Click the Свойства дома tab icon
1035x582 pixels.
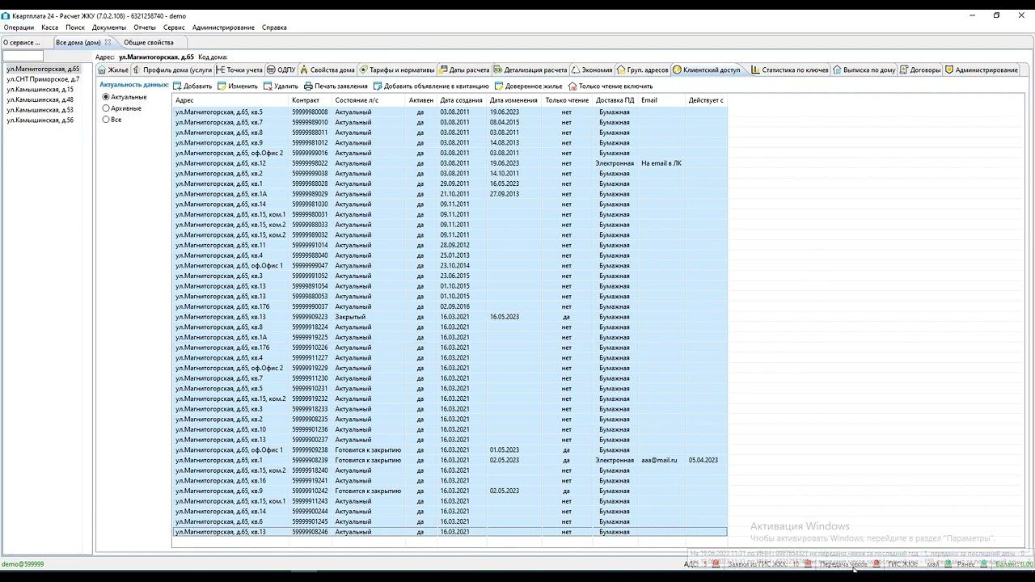304,70
